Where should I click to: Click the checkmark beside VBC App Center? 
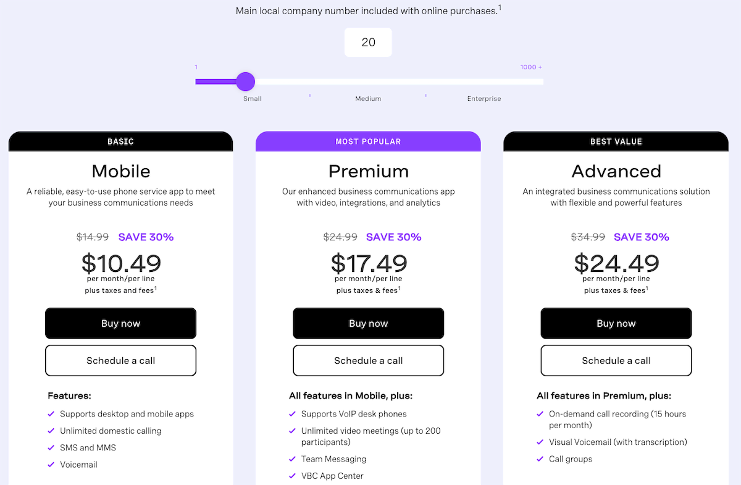(x=292, y=476)
